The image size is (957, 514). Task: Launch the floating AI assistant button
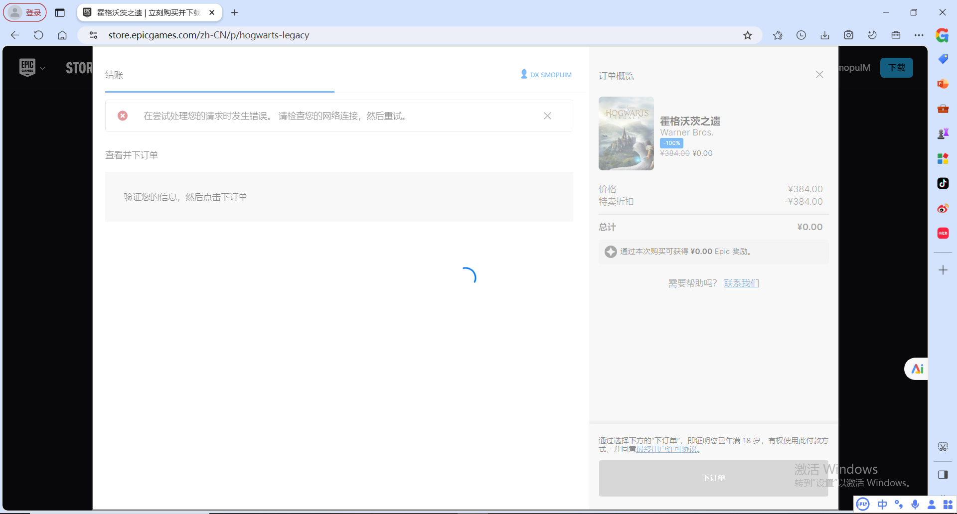[917, 369]
